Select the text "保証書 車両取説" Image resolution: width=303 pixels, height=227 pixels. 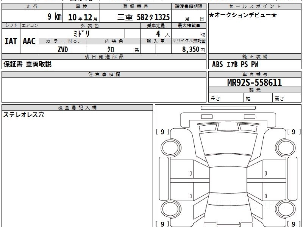click(x=28, y=65)
